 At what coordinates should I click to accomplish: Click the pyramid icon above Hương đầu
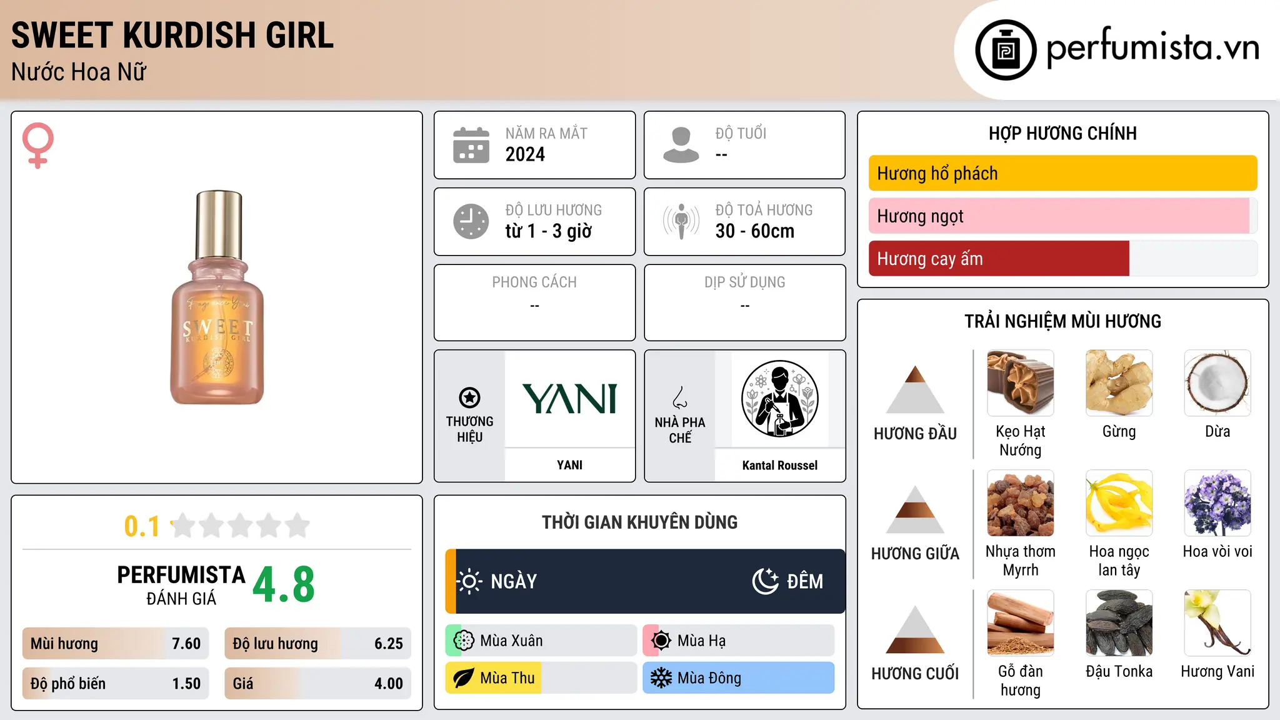tap(915, 389)
